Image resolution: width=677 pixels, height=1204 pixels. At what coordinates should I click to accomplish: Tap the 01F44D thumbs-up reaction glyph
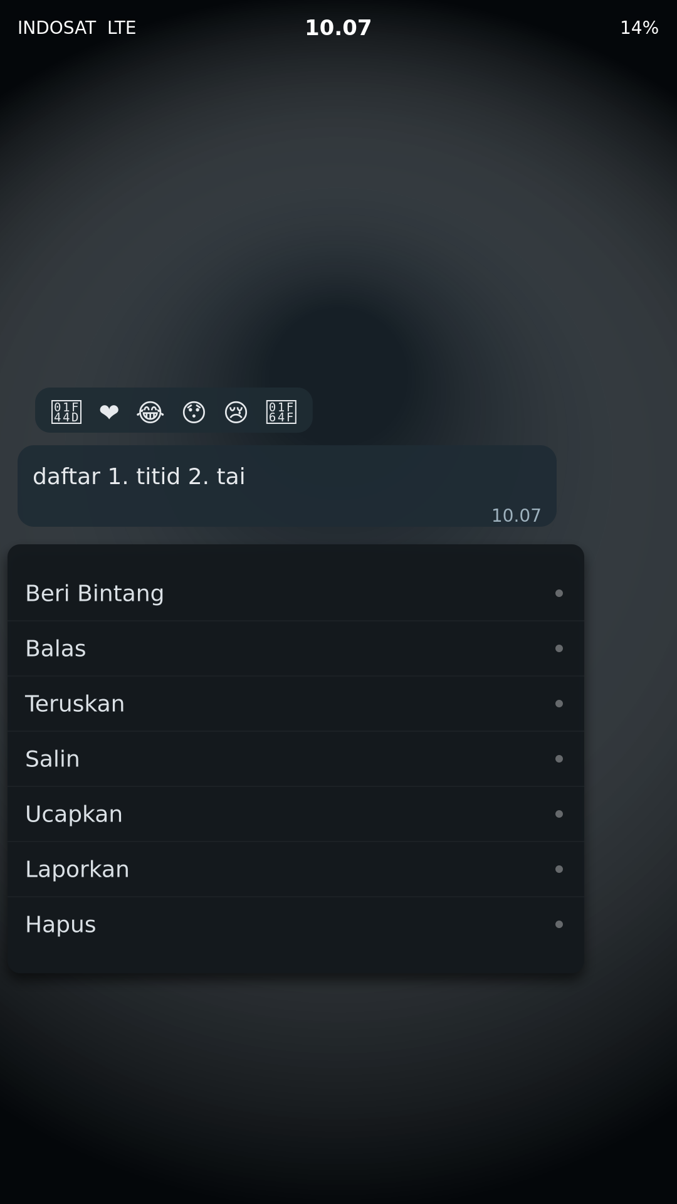[66, 412]
